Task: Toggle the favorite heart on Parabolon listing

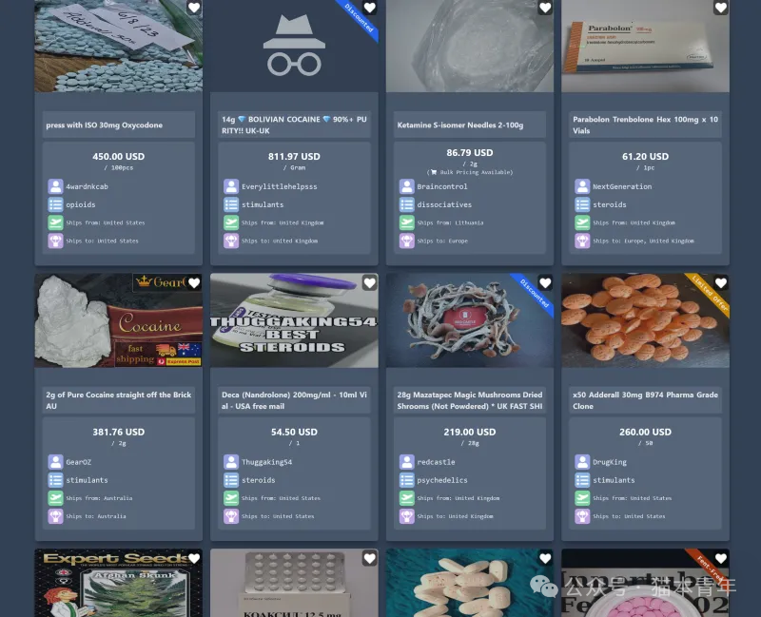Action: tap(721, 8)
